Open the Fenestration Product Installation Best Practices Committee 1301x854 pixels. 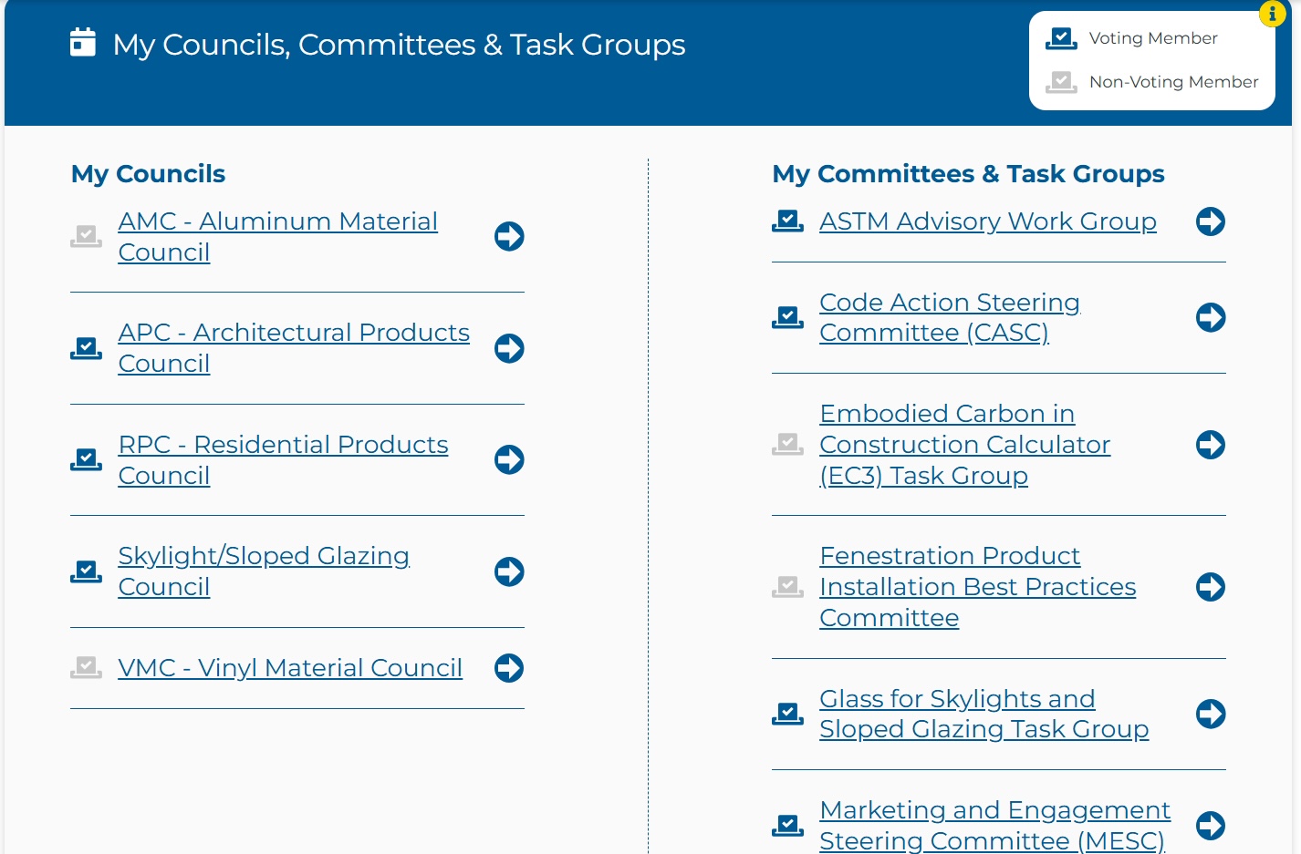click(978, 587)
